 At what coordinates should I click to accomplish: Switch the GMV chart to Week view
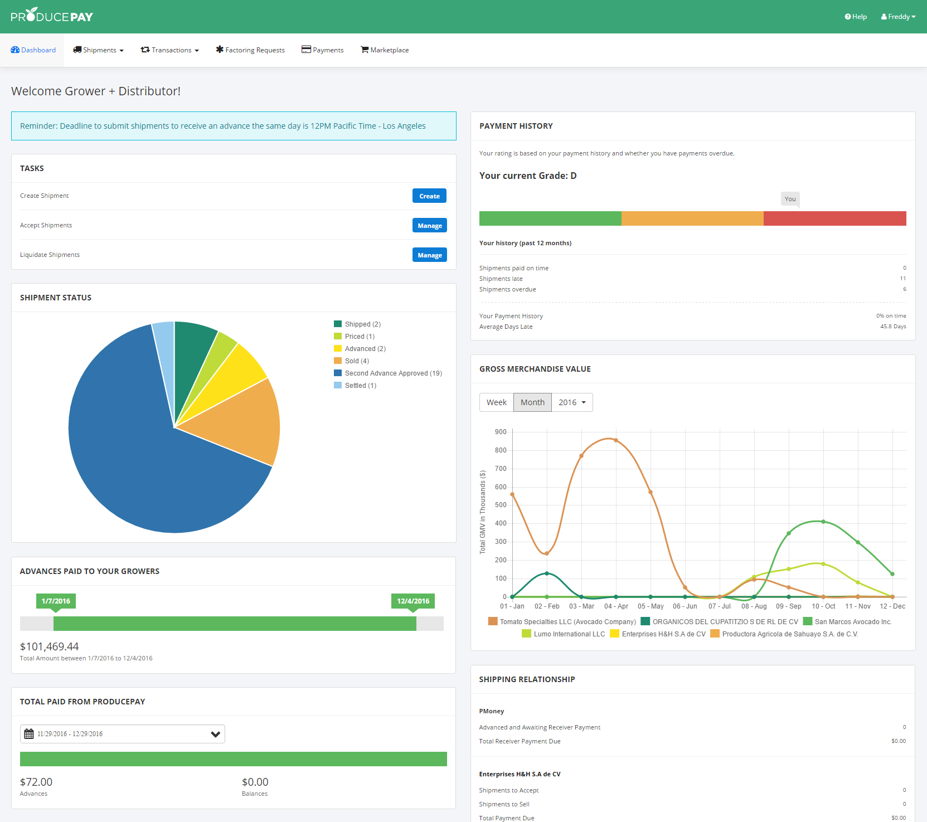496,402
